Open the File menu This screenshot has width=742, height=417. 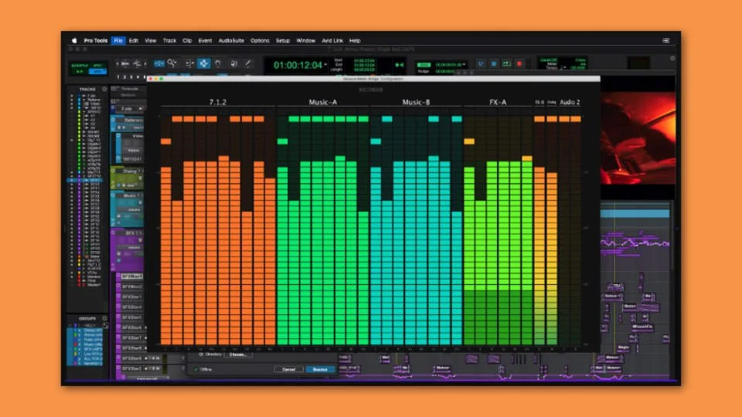coord(117,41)
